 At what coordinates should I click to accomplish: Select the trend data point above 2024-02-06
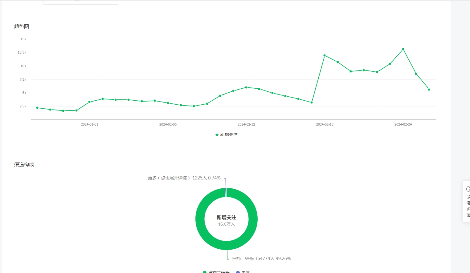(168, 103)
